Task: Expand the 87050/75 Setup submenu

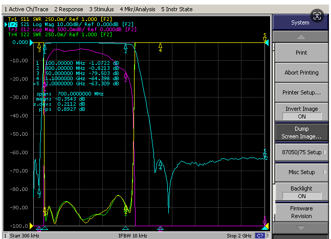Action: [301, 152]
